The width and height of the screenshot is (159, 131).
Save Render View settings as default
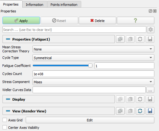click(x=150, y=111)
